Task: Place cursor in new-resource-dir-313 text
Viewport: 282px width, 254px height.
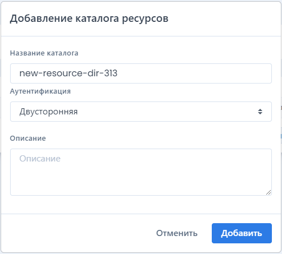Action: [69, 73]
